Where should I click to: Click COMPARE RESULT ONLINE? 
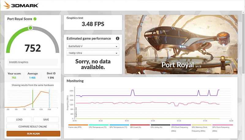[x=33, y=127]
